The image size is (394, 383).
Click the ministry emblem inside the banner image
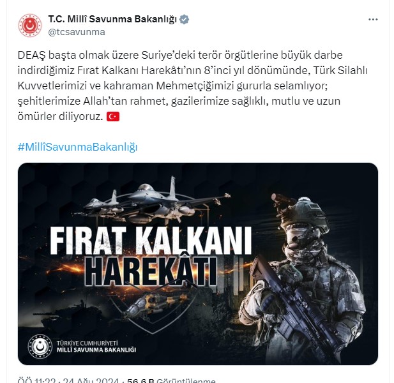click(40, 347)
